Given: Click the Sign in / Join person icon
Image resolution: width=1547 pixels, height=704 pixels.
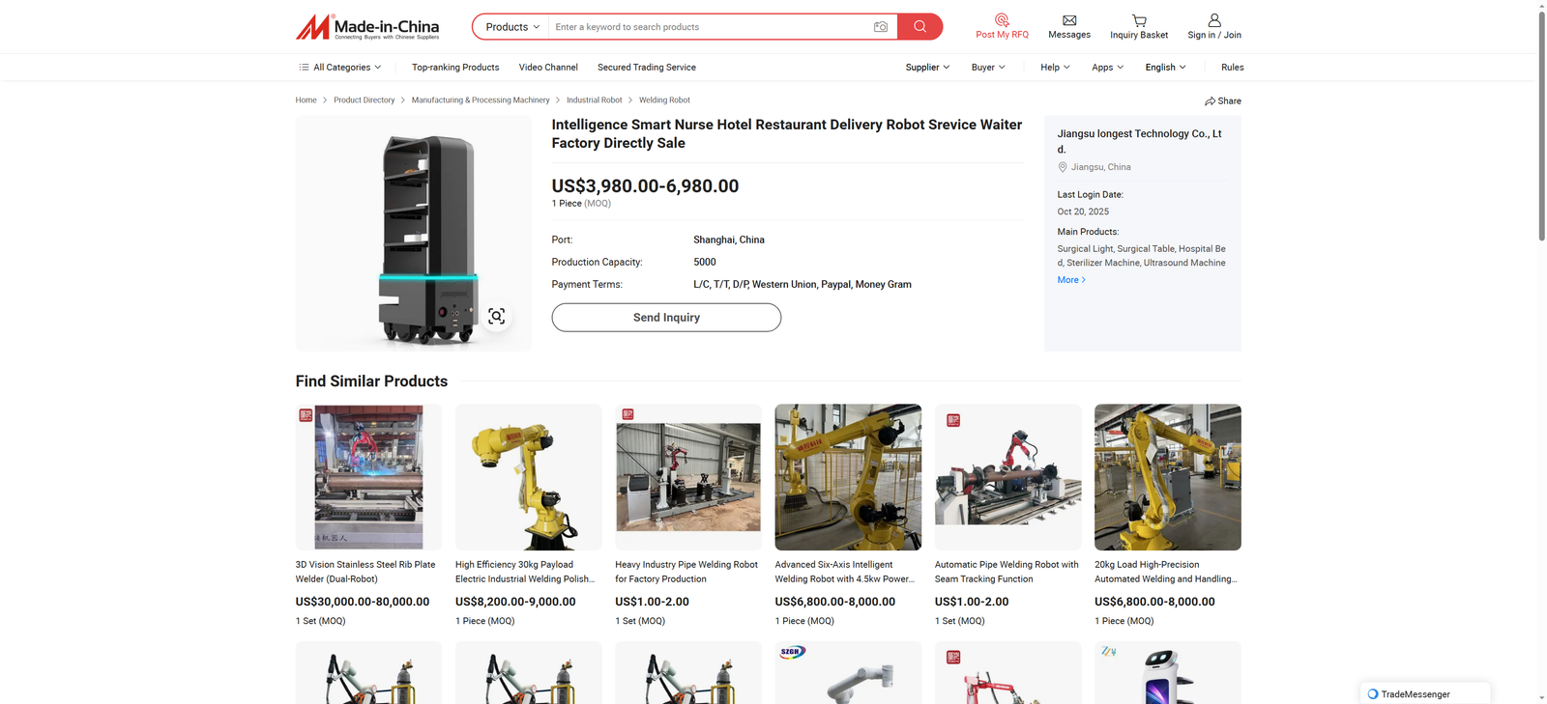Looking at the screenshot, I should tap(1214, 20).
